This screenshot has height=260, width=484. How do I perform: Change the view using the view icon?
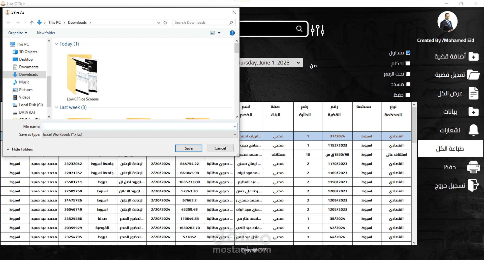click(212, 33)
